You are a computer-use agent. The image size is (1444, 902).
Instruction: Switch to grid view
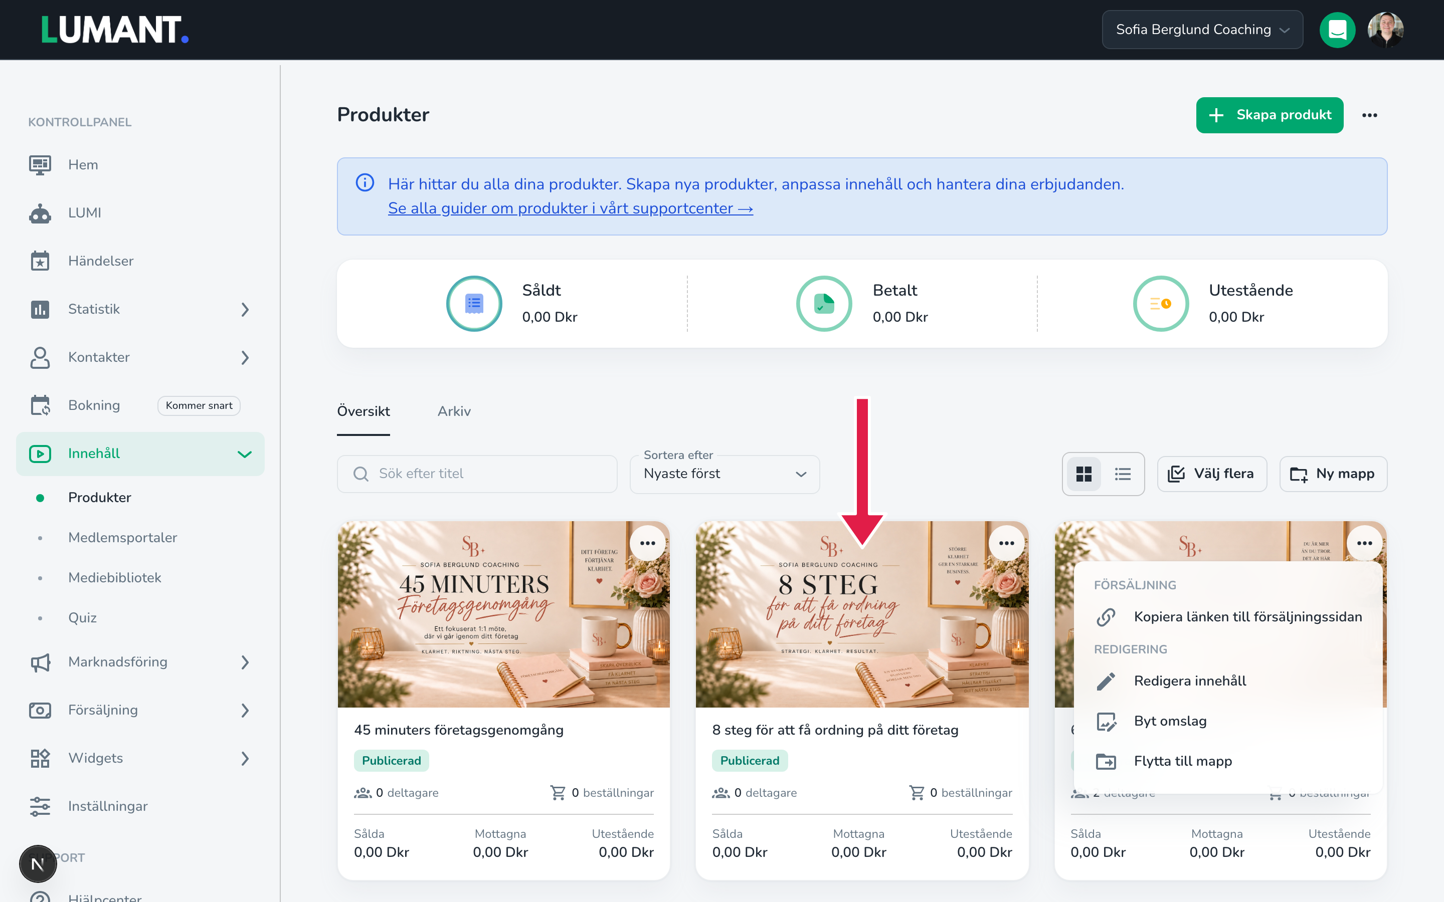coord(1084,474)
